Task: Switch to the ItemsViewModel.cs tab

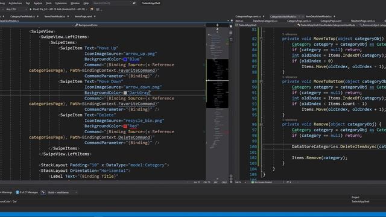Action: [55, 16]
